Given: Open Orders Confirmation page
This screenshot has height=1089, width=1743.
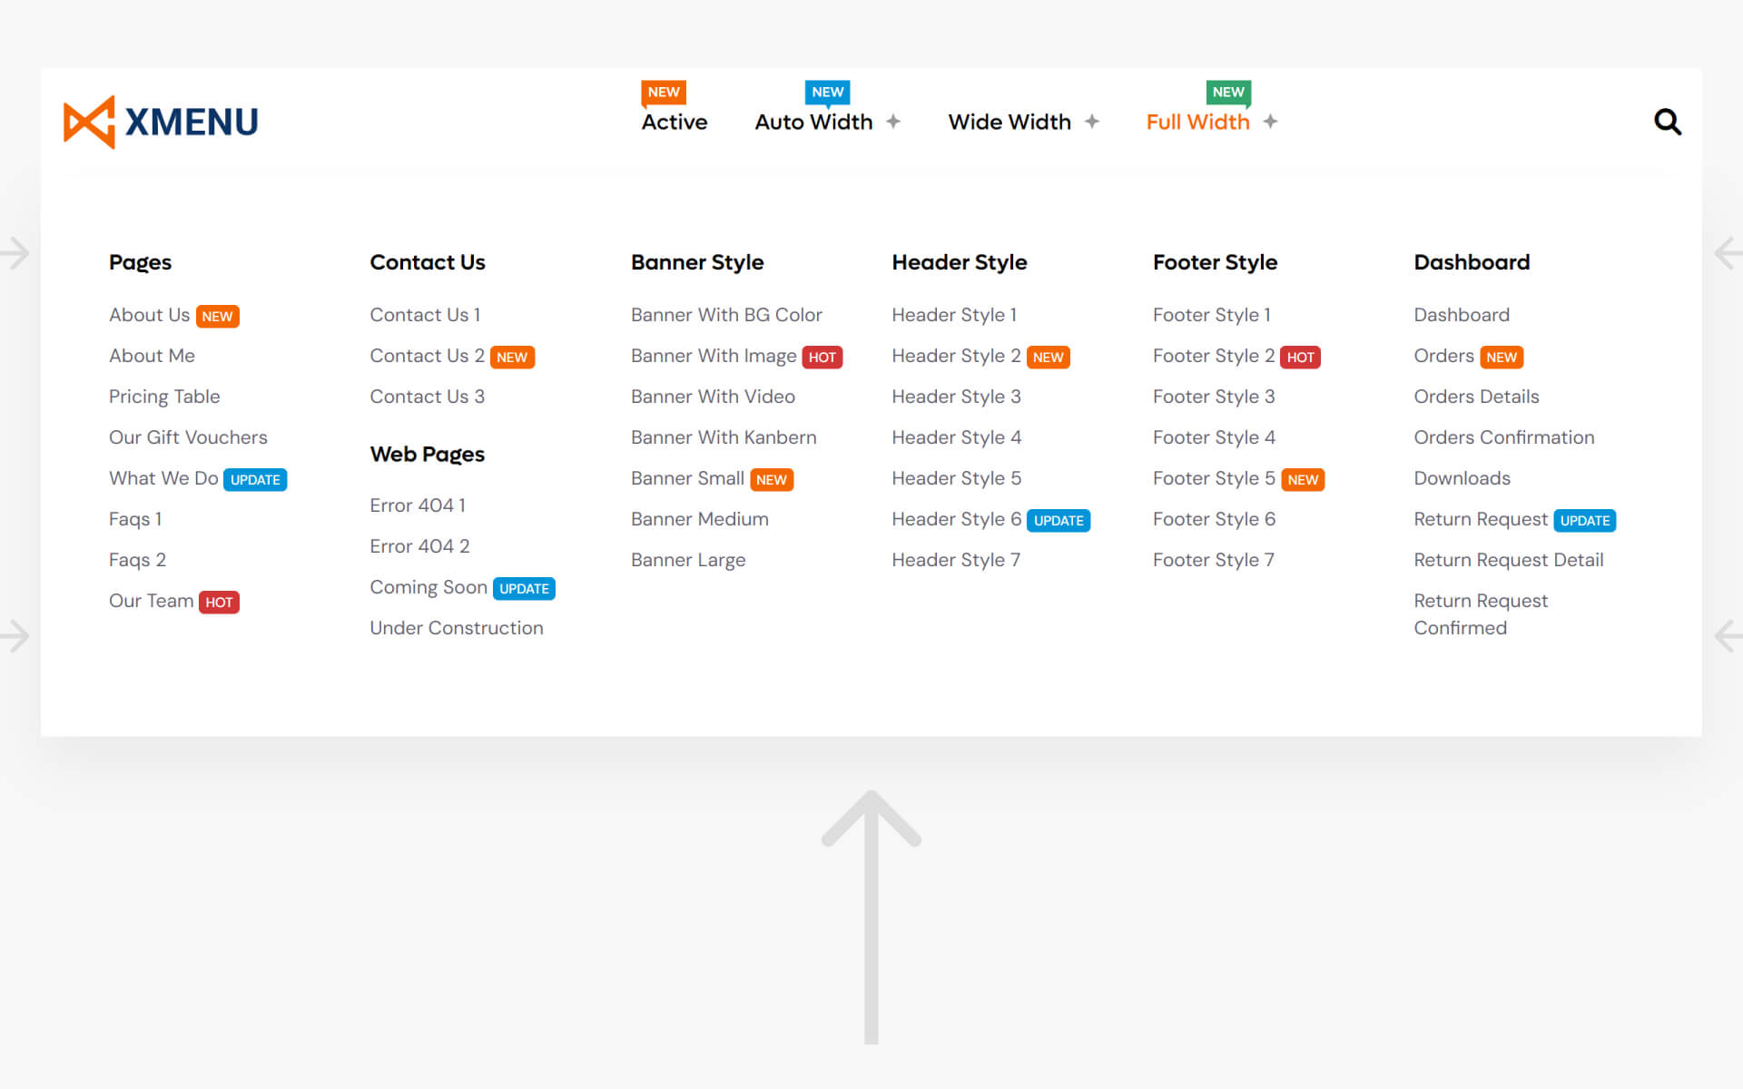Looking at the screenshot, I should pyautogui.click(x=1503, y=437).
